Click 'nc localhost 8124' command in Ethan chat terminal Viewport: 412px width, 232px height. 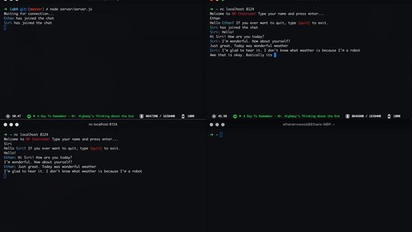pyautogui.click(x=237, y=9)
